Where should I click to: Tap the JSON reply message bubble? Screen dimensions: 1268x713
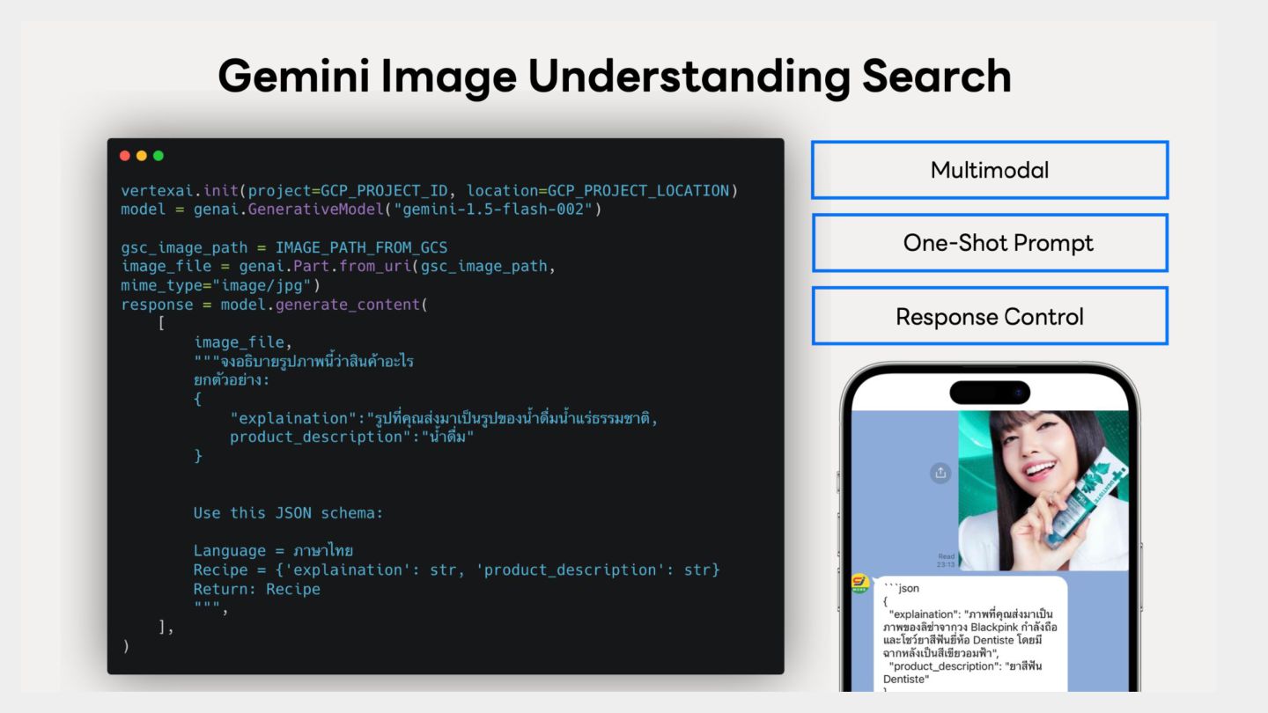pyautogui.click(x=969, y=634)
